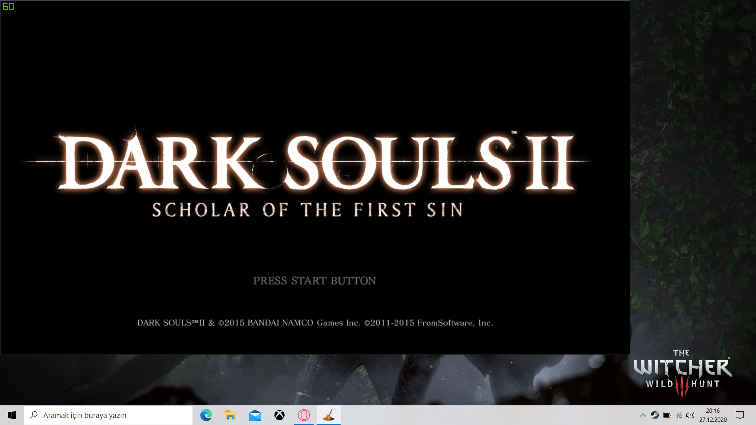Viewport: 756px width, 425px height.
Task: Switch to Opera GX browser taskbar icon
Action: click(x=304, y=415)
